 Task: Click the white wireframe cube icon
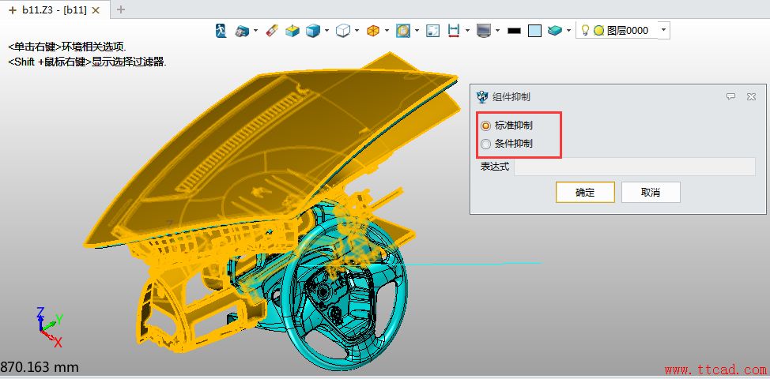point(342,31)
